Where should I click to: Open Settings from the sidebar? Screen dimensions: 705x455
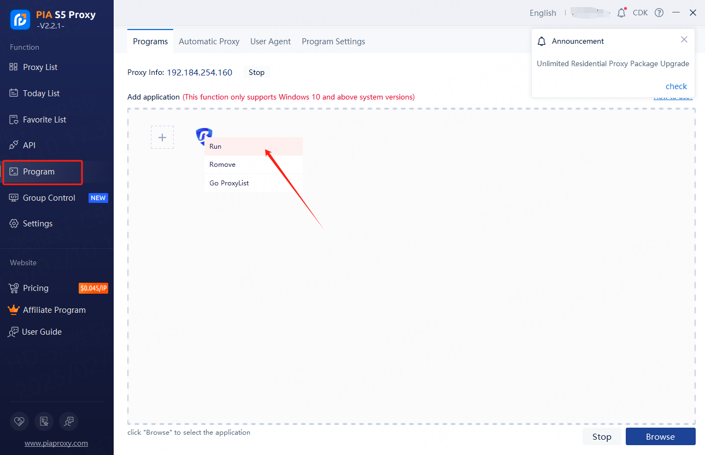(x=37, y=224)
